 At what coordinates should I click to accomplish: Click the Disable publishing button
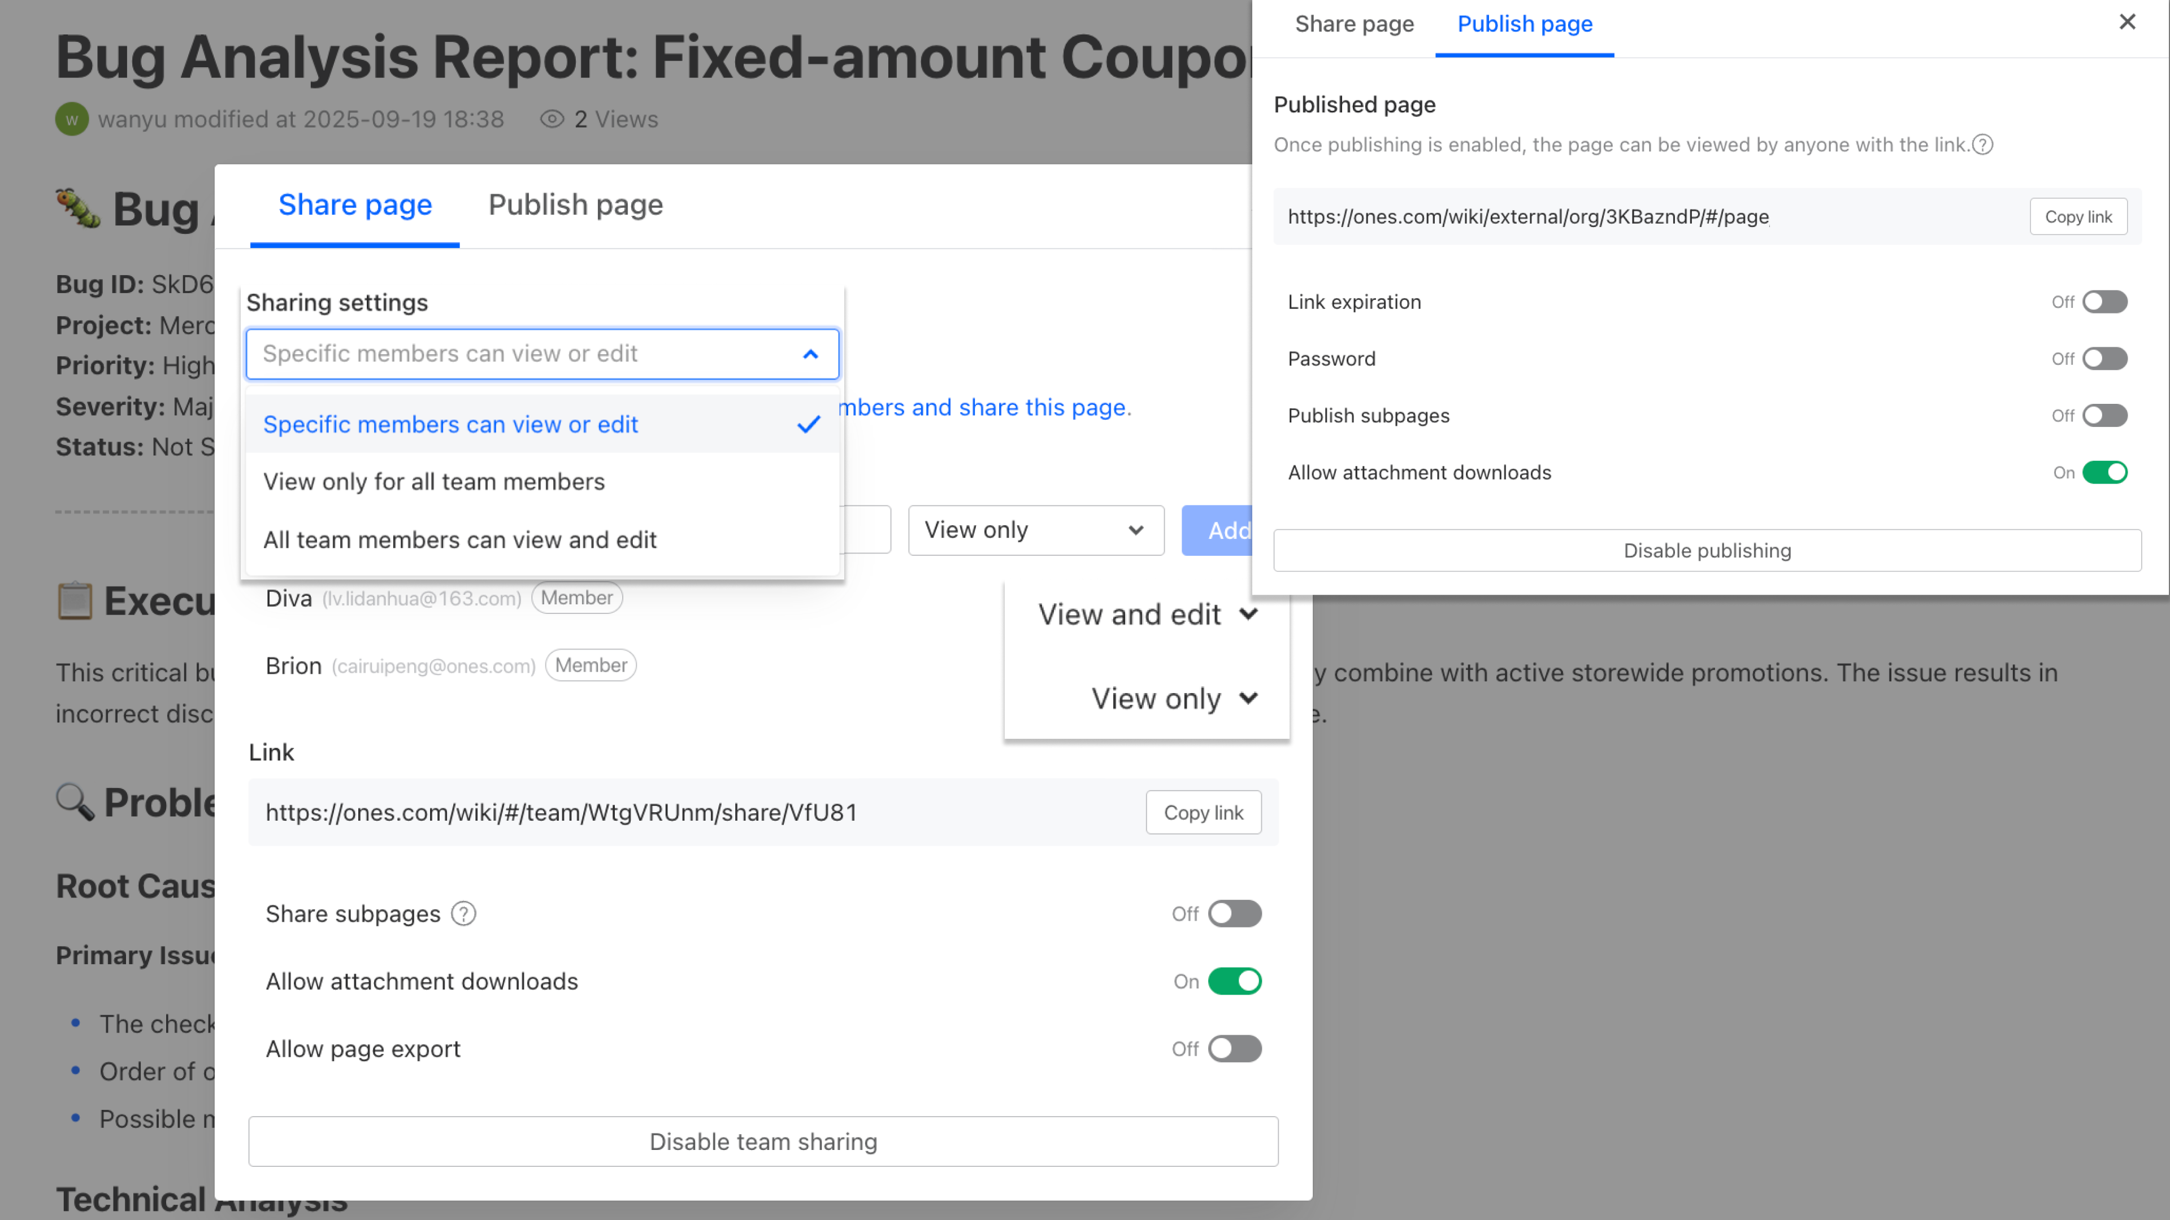pos(1707,550)
